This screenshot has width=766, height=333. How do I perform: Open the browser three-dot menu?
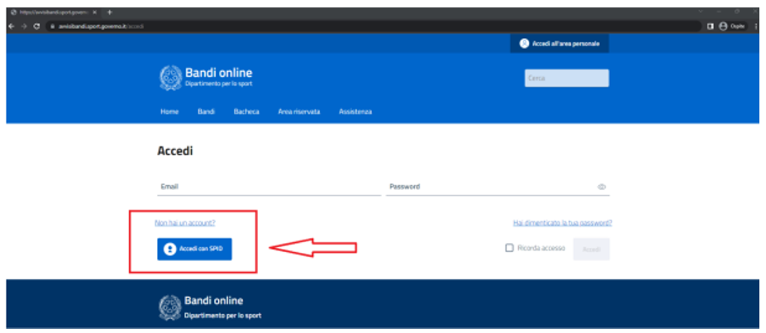coord(755,26)
